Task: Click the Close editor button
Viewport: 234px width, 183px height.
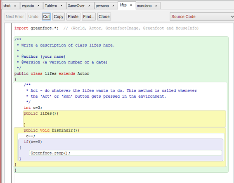Action: (x=104, y=16)
